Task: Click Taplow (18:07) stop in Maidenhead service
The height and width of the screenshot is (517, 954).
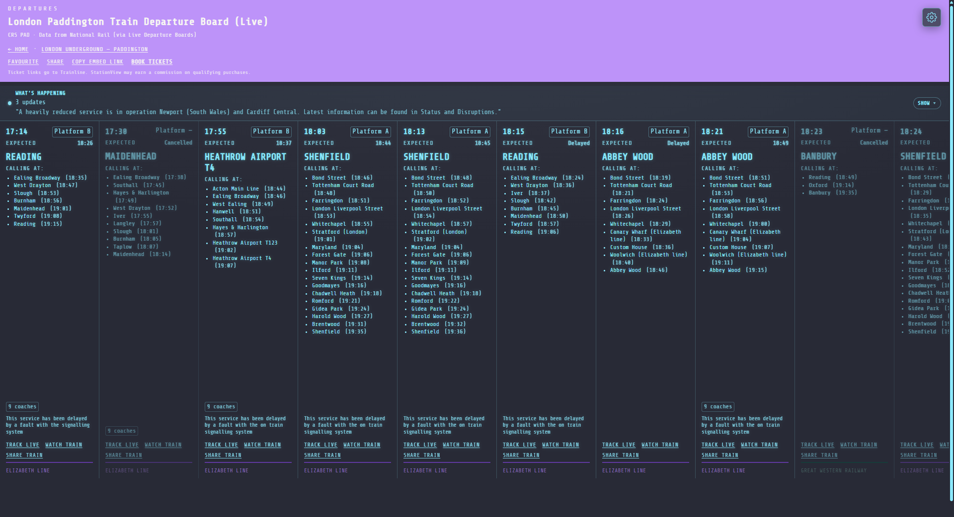Action: (136, 247)
